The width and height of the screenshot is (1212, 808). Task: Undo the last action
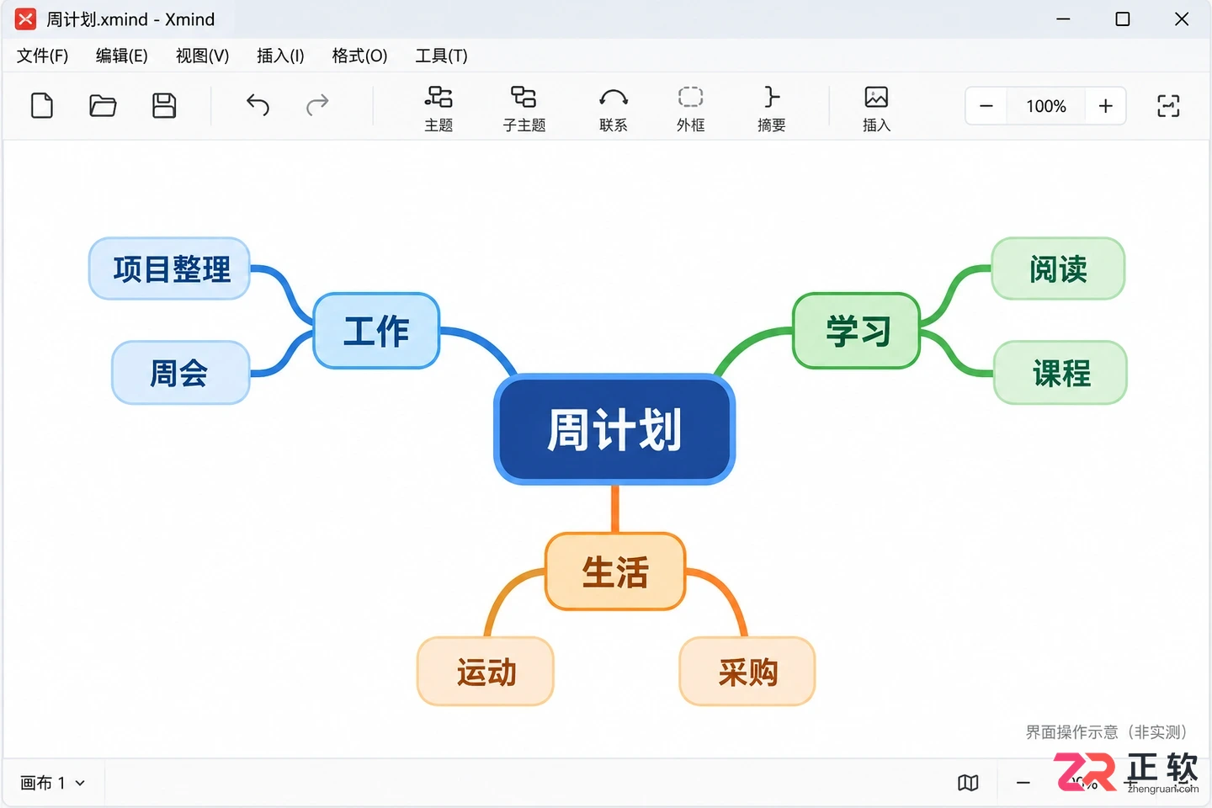coord(258,105)
